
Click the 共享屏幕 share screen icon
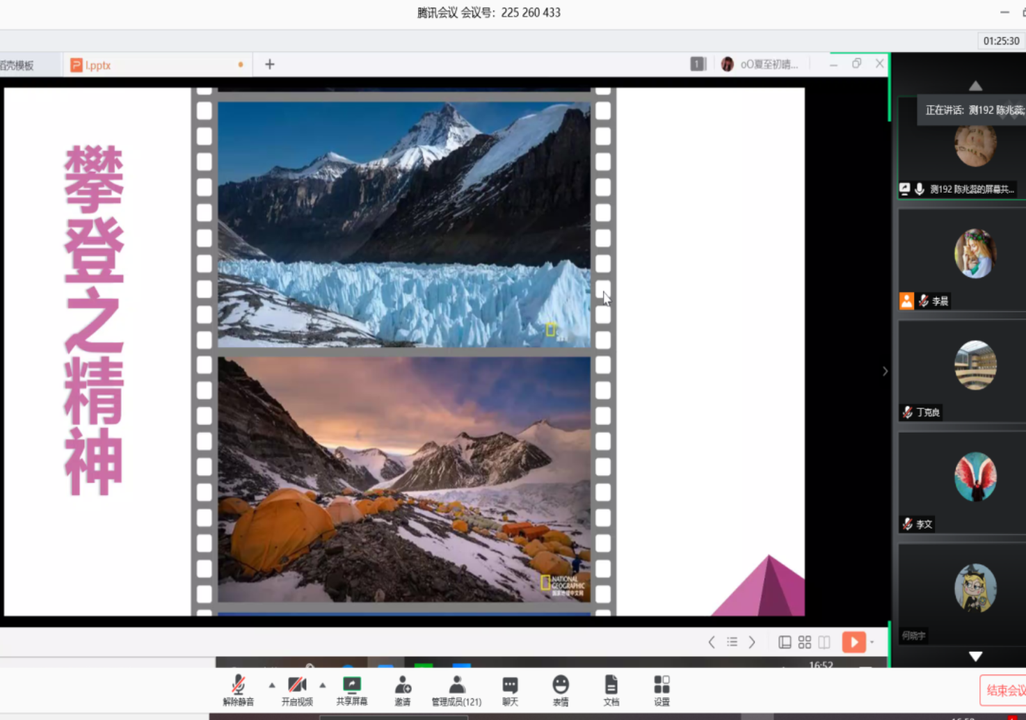pos(352,690)
